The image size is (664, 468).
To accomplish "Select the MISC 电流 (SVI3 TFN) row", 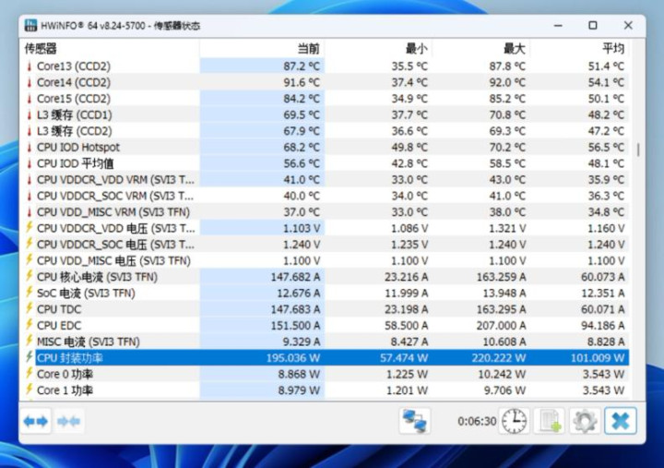I will (325, 342).
